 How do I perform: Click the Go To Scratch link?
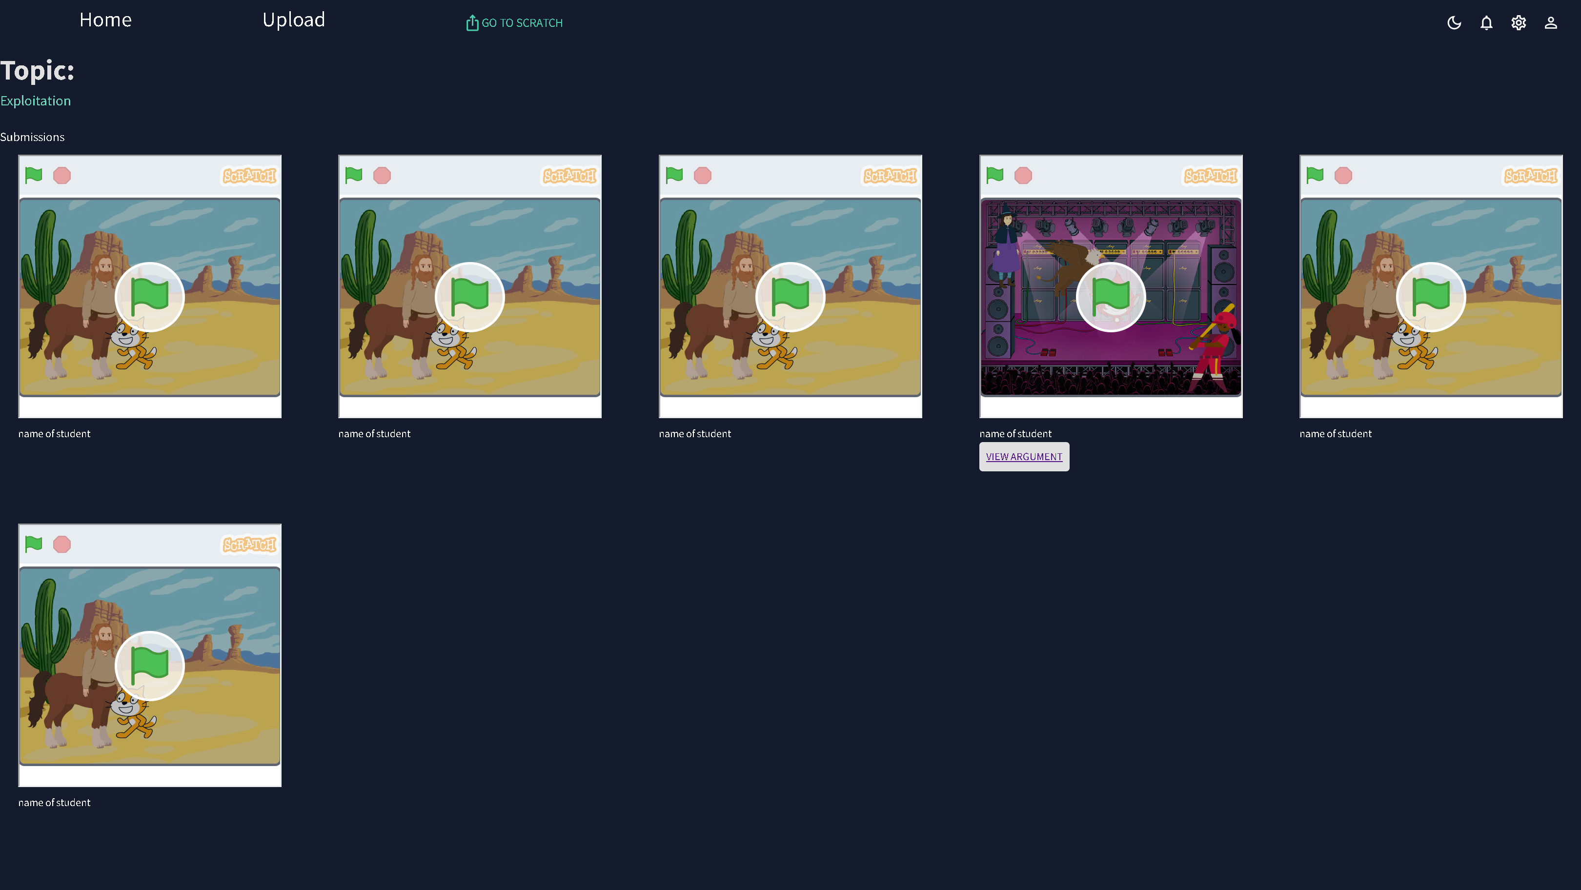pyautogui.click(x=514, y=23)
